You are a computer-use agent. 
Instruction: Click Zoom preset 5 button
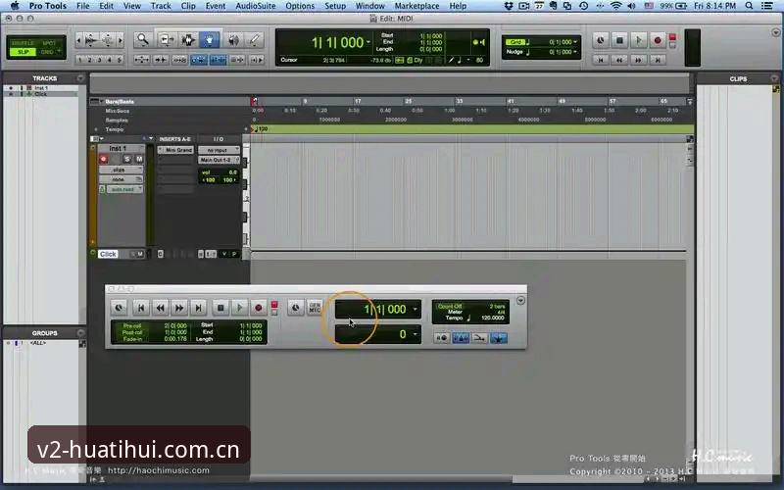pos(119,60)
